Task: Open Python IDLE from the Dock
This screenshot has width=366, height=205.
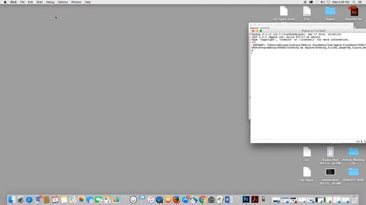Action: pyautogui.click(x=220, y=199)
